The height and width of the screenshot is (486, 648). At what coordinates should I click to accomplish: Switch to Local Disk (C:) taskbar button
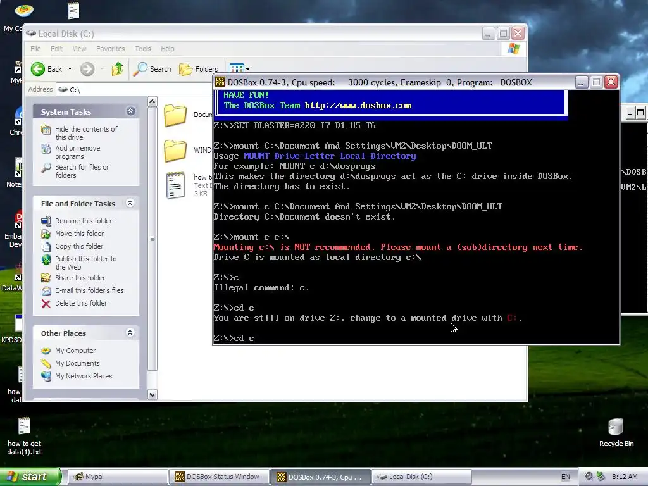pyautogui.click(x=421, y=477)
